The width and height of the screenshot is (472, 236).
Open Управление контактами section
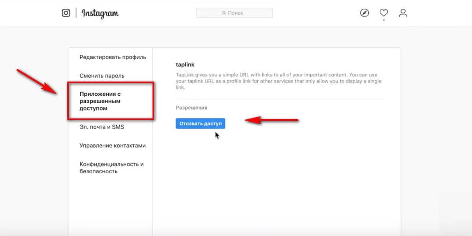[112, 146]
